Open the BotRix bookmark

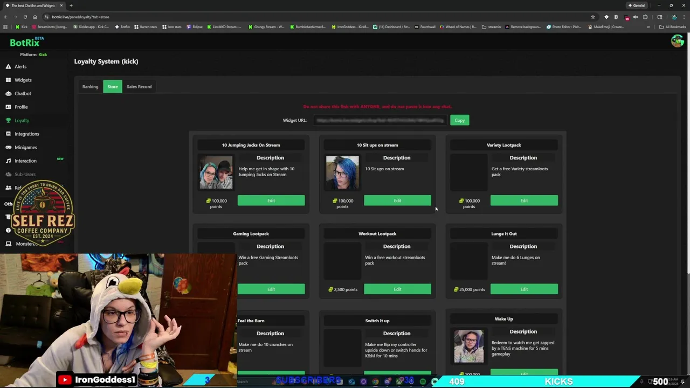point(122,27)
